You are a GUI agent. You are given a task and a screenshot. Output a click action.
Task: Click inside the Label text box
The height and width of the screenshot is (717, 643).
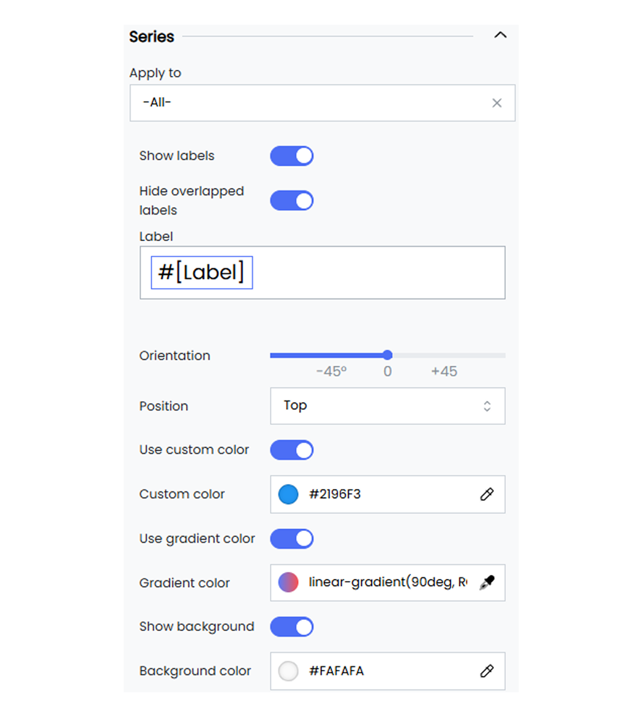(x=322, y=273)
